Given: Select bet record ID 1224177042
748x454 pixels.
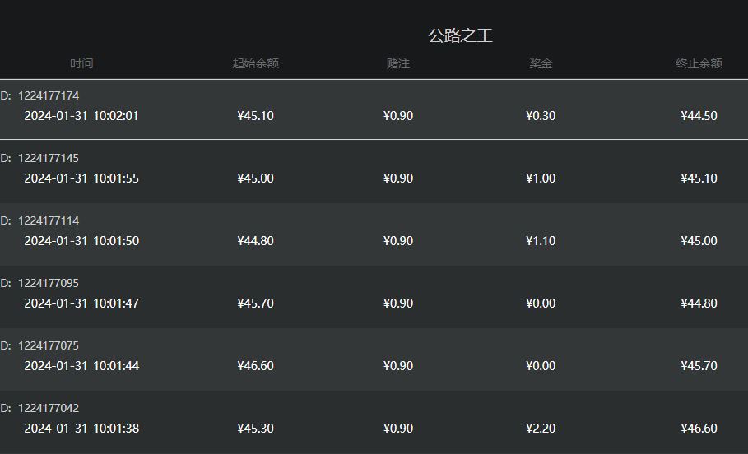Looking at the screenshot, I should point(374,422).
